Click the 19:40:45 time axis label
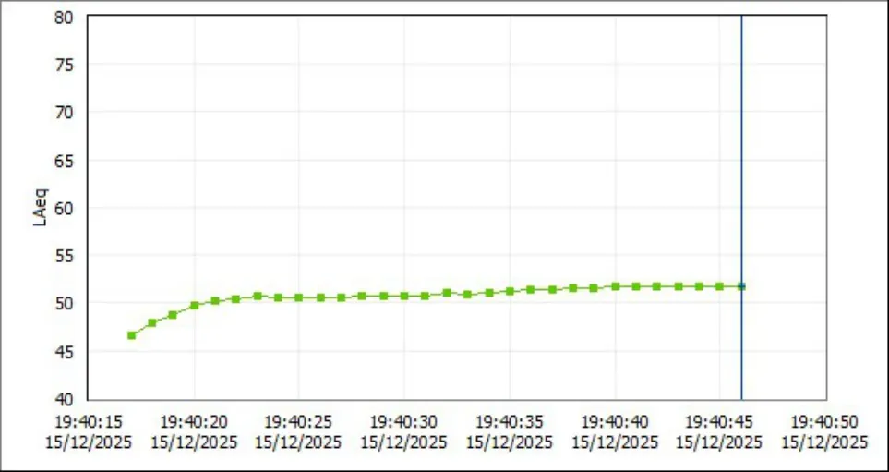Viewport: 889px width, 472px height. (719, 432)
